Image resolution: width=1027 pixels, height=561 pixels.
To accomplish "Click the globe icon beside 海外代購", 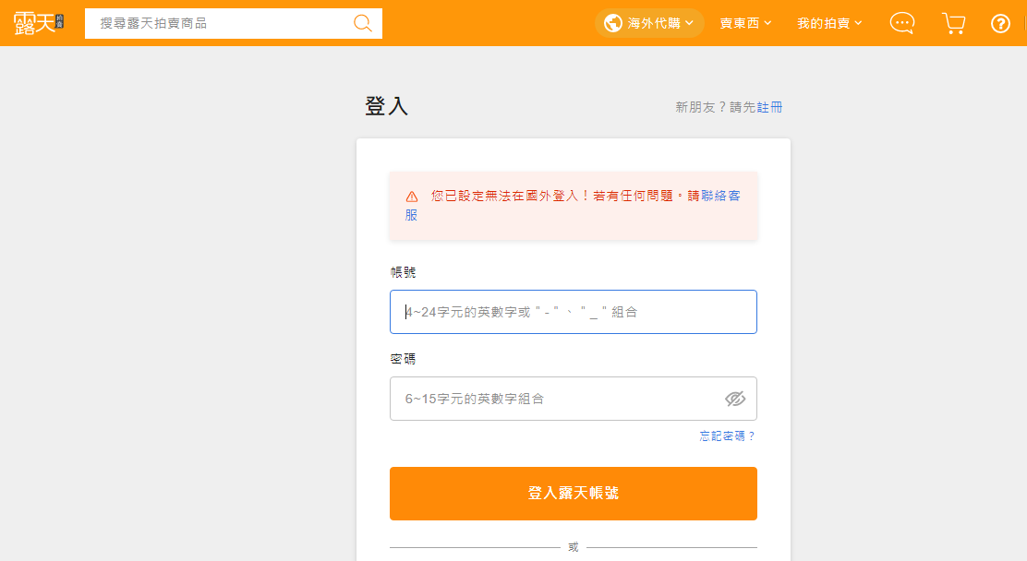I will coord(613,23).
